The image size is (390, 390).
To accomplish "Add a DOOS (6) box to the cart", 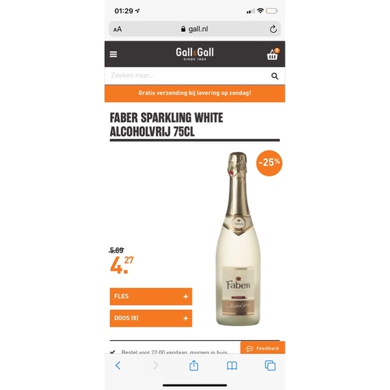I will 151,318.
